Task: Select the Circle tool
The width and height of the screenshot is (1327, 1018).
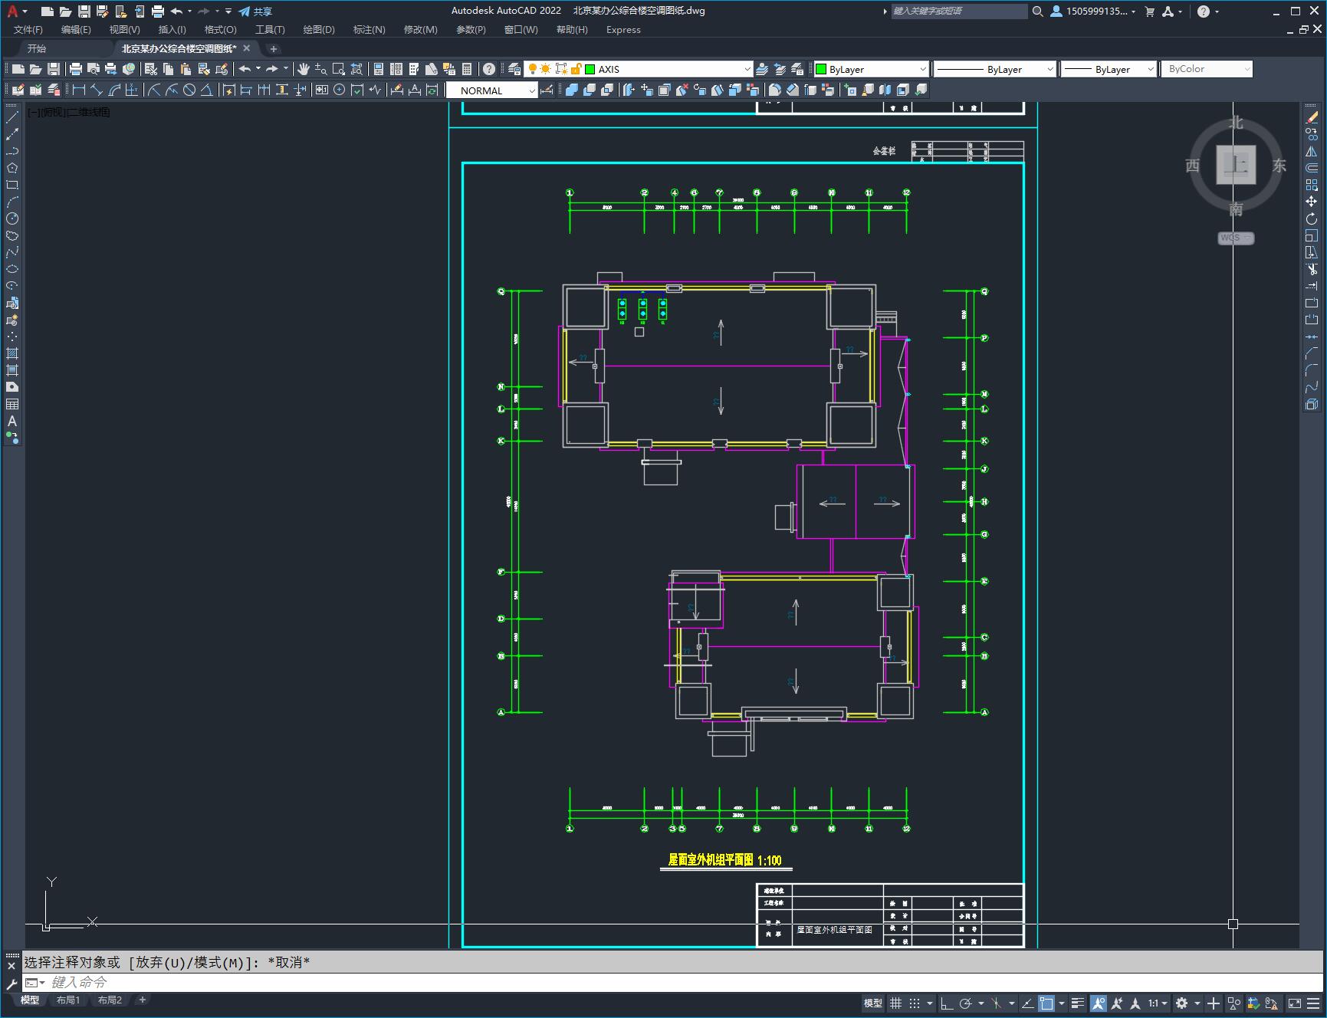Action: pos(12,218)
